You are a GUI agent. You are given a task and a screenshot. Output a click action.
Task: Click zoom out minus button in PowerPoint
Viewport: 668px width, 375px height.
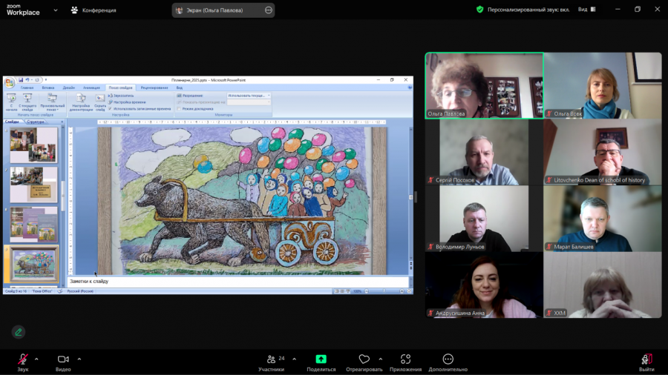[367, 291]
